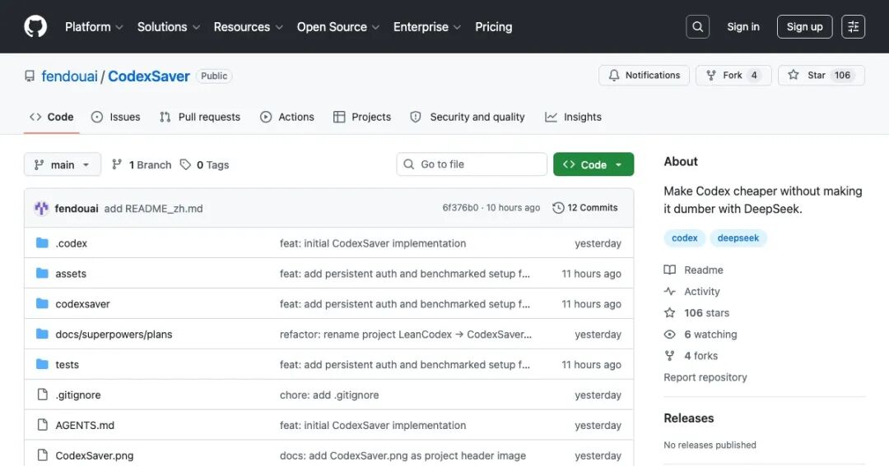Switch to the Projects tab

(x=362, y=117)
